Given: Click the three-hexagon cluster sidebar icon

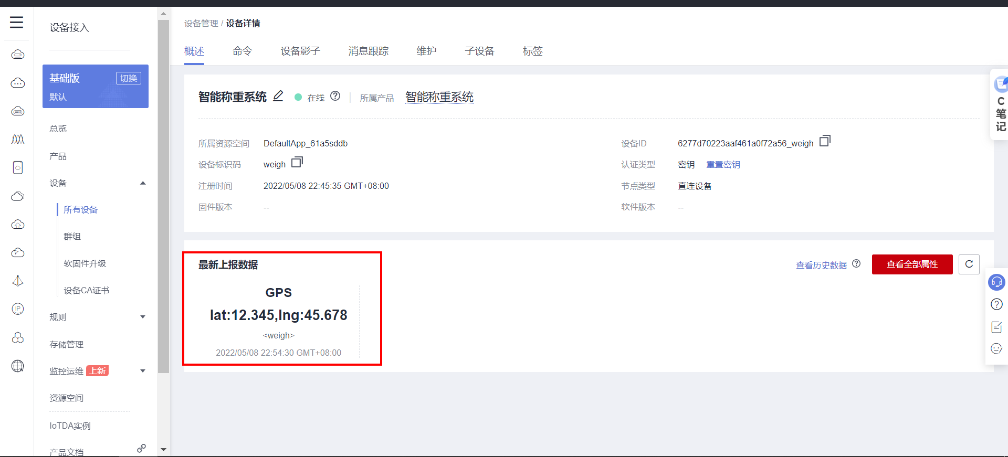Looking at the screenshot, I should [x=18, y=337].
